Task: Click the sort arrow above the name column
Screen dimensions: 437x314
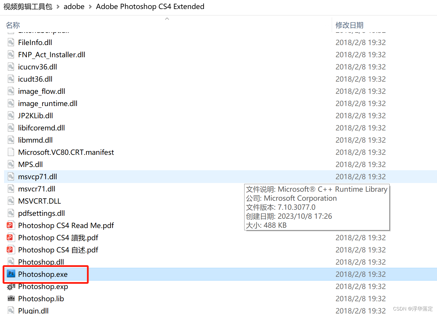Action: point(167,19)
